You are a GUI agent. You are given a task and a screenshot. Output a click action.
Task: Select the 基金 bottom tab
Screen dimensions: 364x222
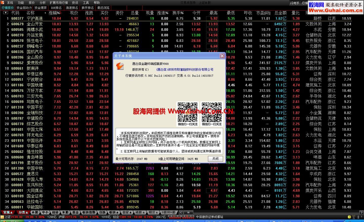click(x=75, y=212)
